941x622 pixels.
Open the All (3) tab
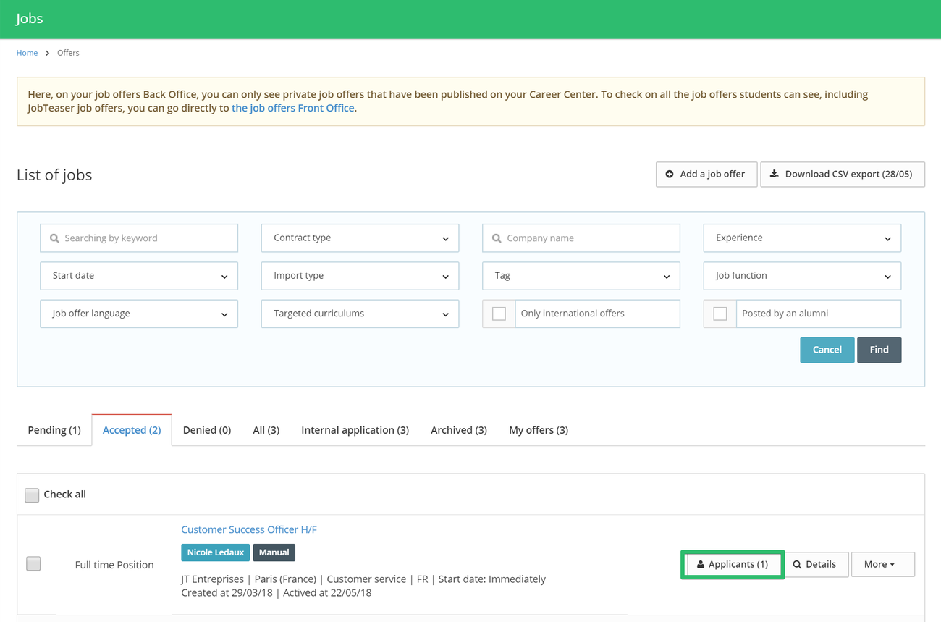[x=266, y=430]
